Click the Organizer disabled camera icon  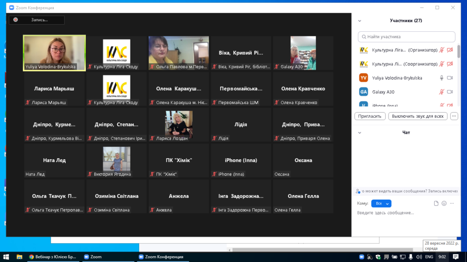coord(450,50)
